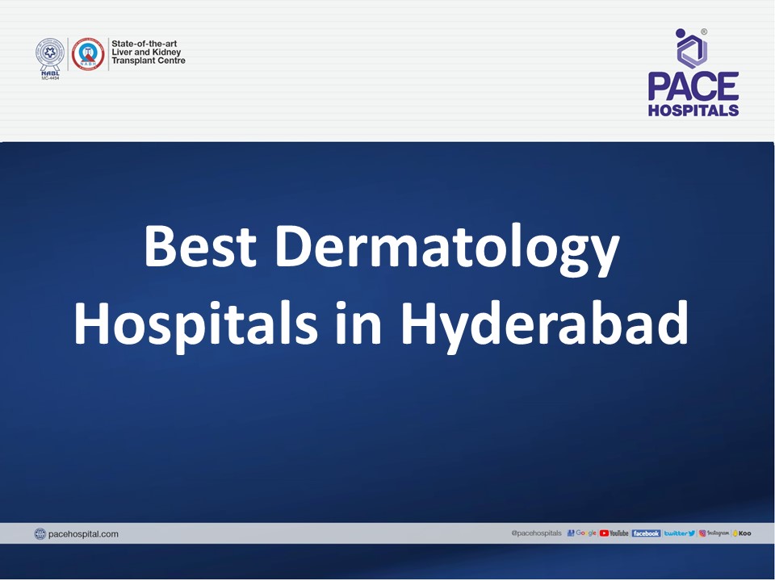Select the 'State-of-the-art Liver and Kidney' text
The height and width of the screenshot is (581, 775).
148,50
